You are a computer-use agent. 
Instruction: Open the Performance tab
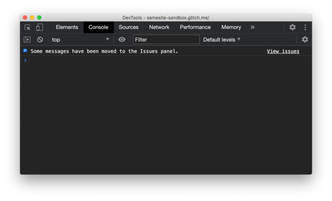195,27
